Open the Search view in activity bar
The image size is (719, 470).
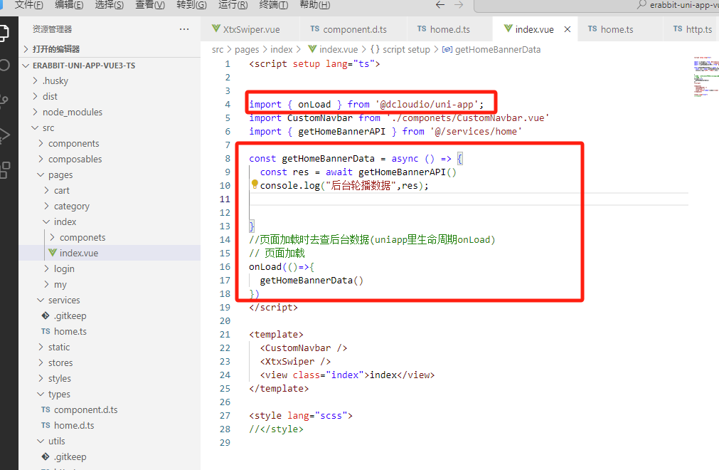click(4, 65)
